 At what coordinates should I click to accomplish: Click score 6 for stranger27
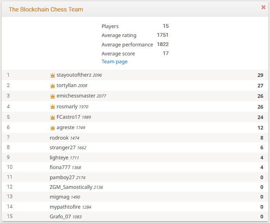click(262, 147)
